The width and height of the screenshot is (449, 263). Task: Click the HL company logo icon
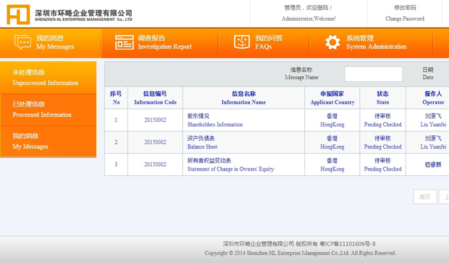coord(18,14)
